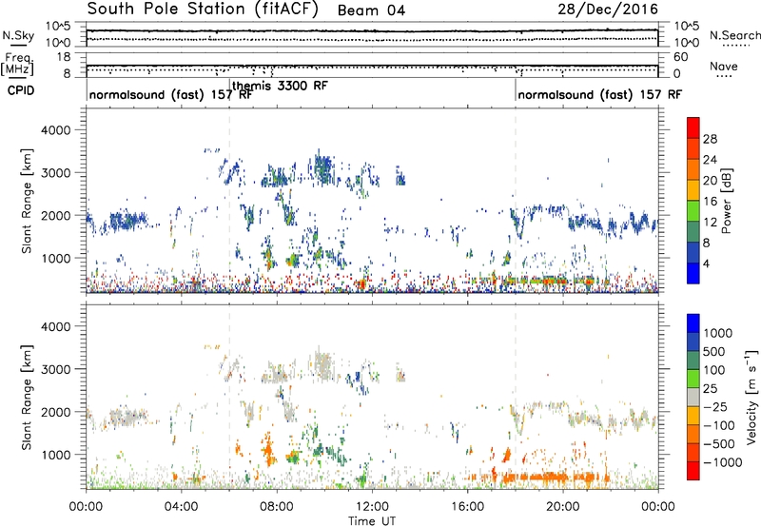
Task: Click the "500" tick on Velocity colorbar
Action: (x=712, y=351)
